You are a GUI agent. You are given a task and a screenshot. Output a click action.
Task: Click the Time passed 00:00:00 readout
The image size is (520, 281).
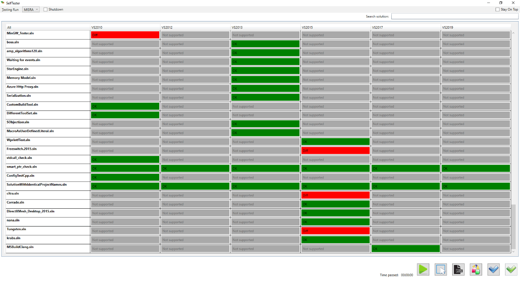coord(396,275)
